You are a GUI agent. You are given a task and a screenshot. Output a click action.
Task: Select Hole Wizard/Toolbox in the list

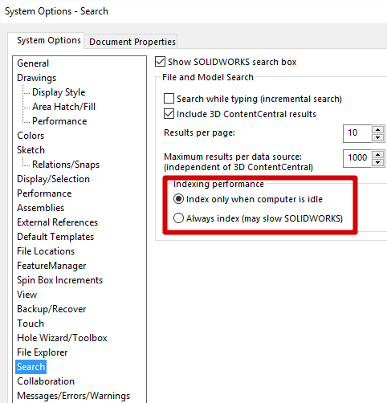[x=62, y=338]
